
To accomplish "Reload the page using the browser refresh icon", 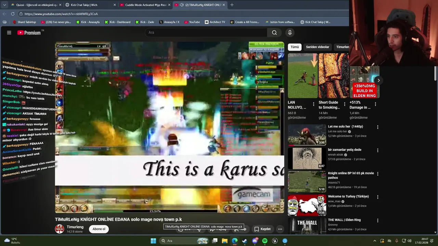I will [x=13, y=14].
